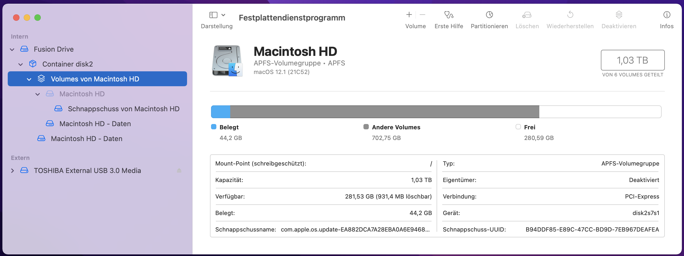This screenshot has width=684, height=256.
Task: Collapse the Fusion Drive tree item
Action: tap(12, 49)
